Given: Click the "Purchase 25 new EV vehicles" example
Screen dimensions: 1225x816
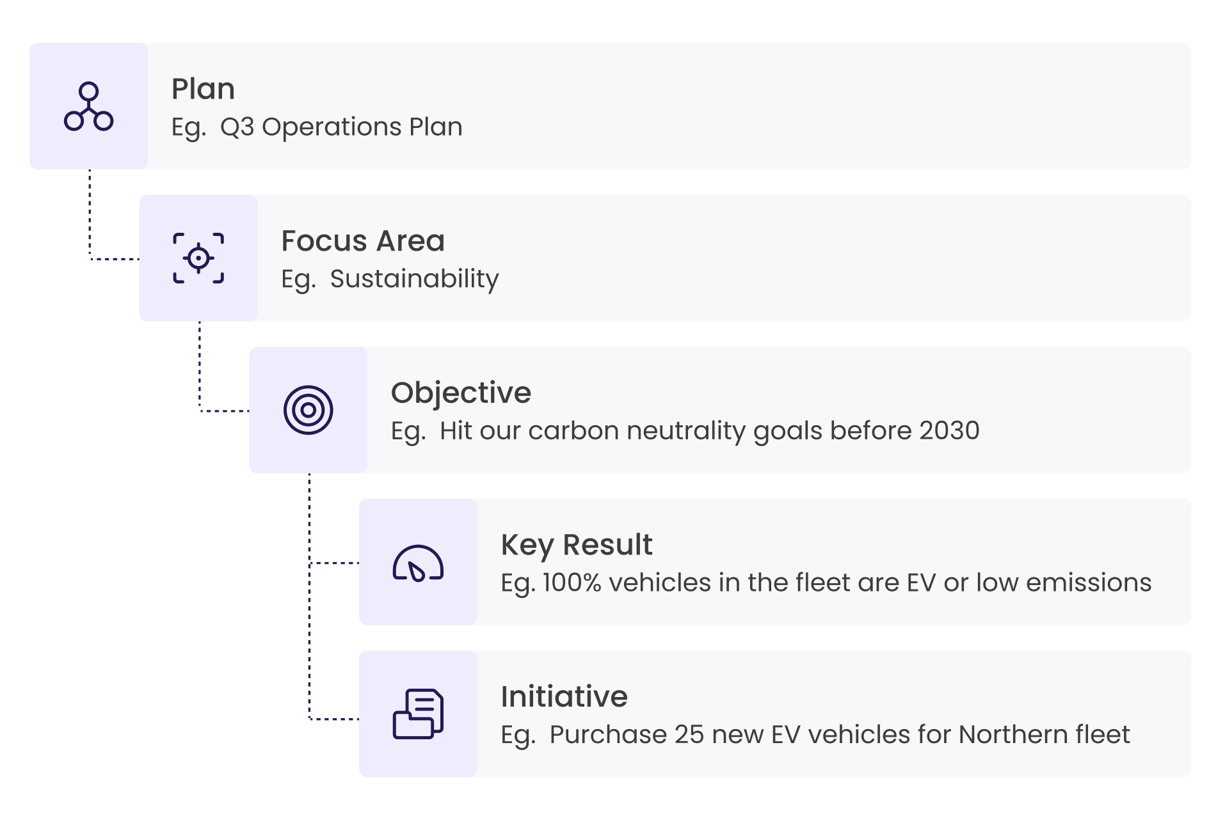Looking at the screenshot, I should 839,734.
